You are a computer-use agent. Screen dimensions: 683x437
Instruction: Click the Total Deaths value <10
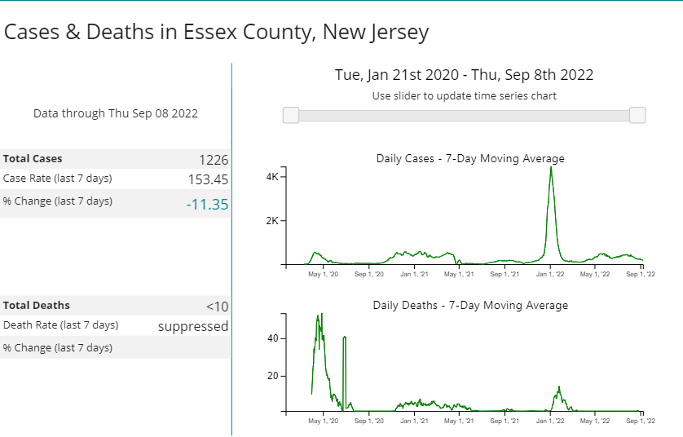[217, 307]
